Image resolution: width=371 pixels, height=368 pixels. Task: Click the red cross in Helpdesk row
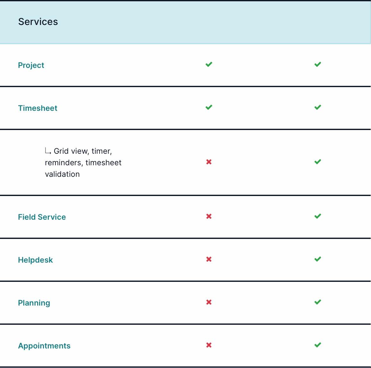click(x=209, y=259)
